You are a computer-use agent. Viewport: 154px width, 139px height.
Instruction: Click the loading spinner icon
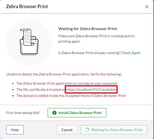87,130
